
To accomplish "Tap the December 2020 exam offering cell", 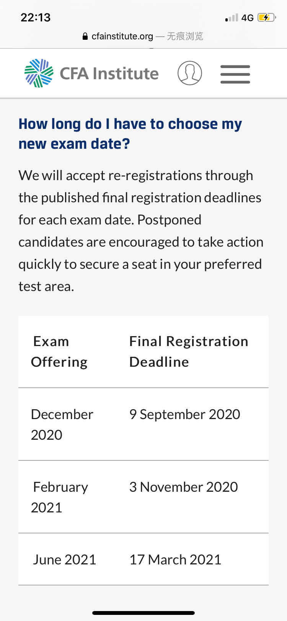I will [x=62, y=424].
